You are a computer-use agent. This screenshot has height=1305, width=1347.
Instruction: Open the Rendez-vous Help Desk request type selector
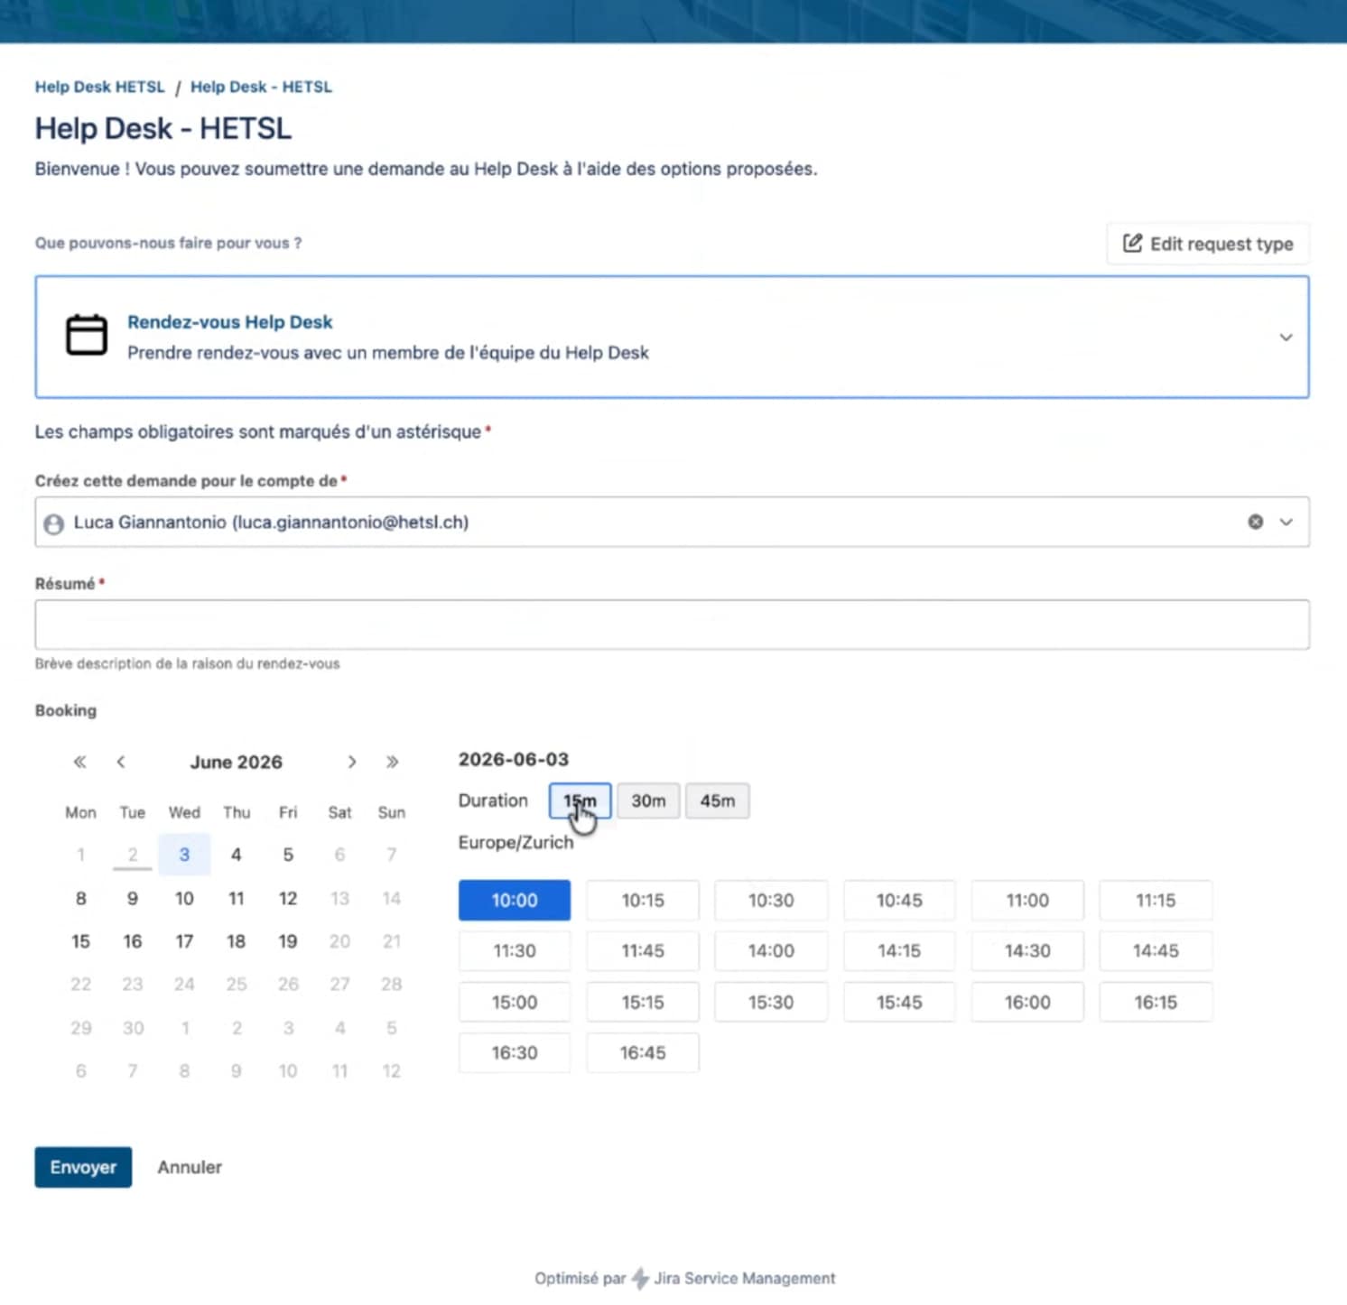(672, 337)
